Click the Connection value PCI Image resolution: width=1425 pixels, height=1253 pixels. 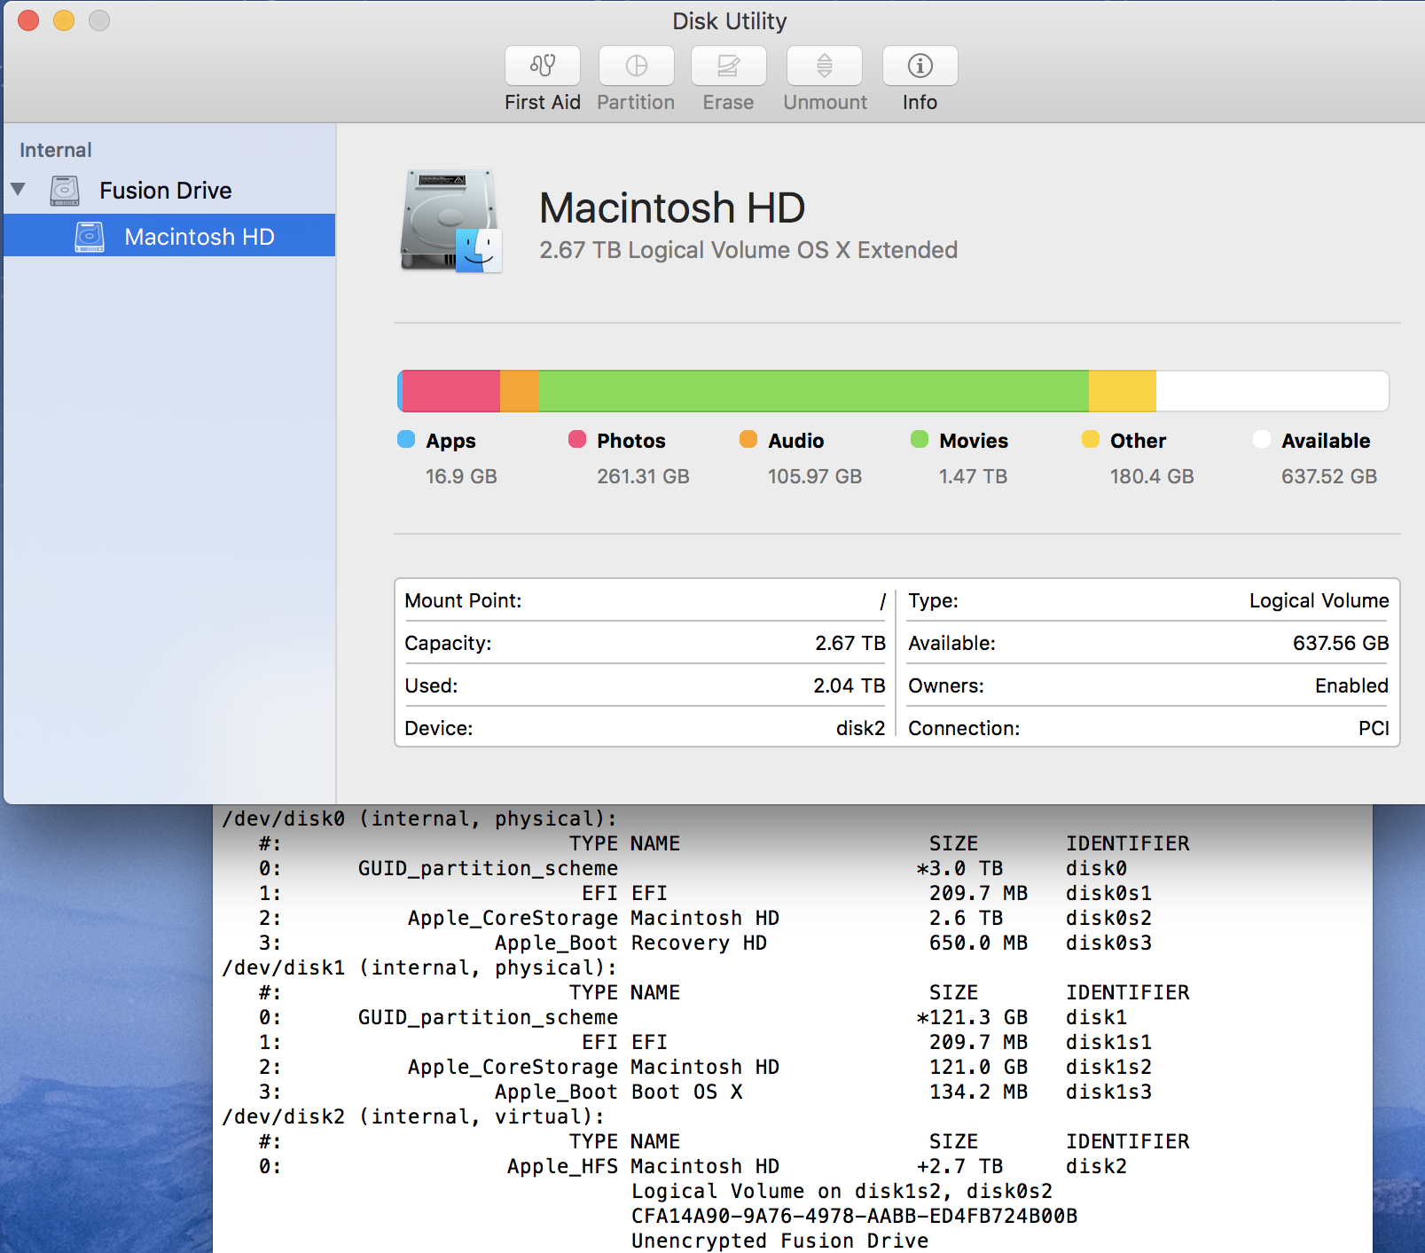[x=1374, y=728]
